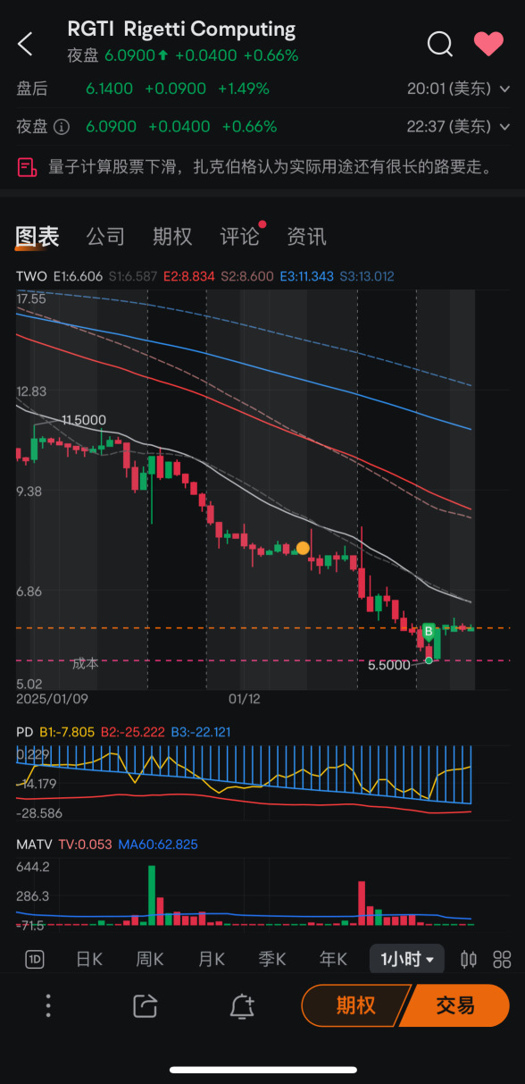Select the S3:13.012 indicator value
This screenshot has height=1084, width=525.
point(366,277)
